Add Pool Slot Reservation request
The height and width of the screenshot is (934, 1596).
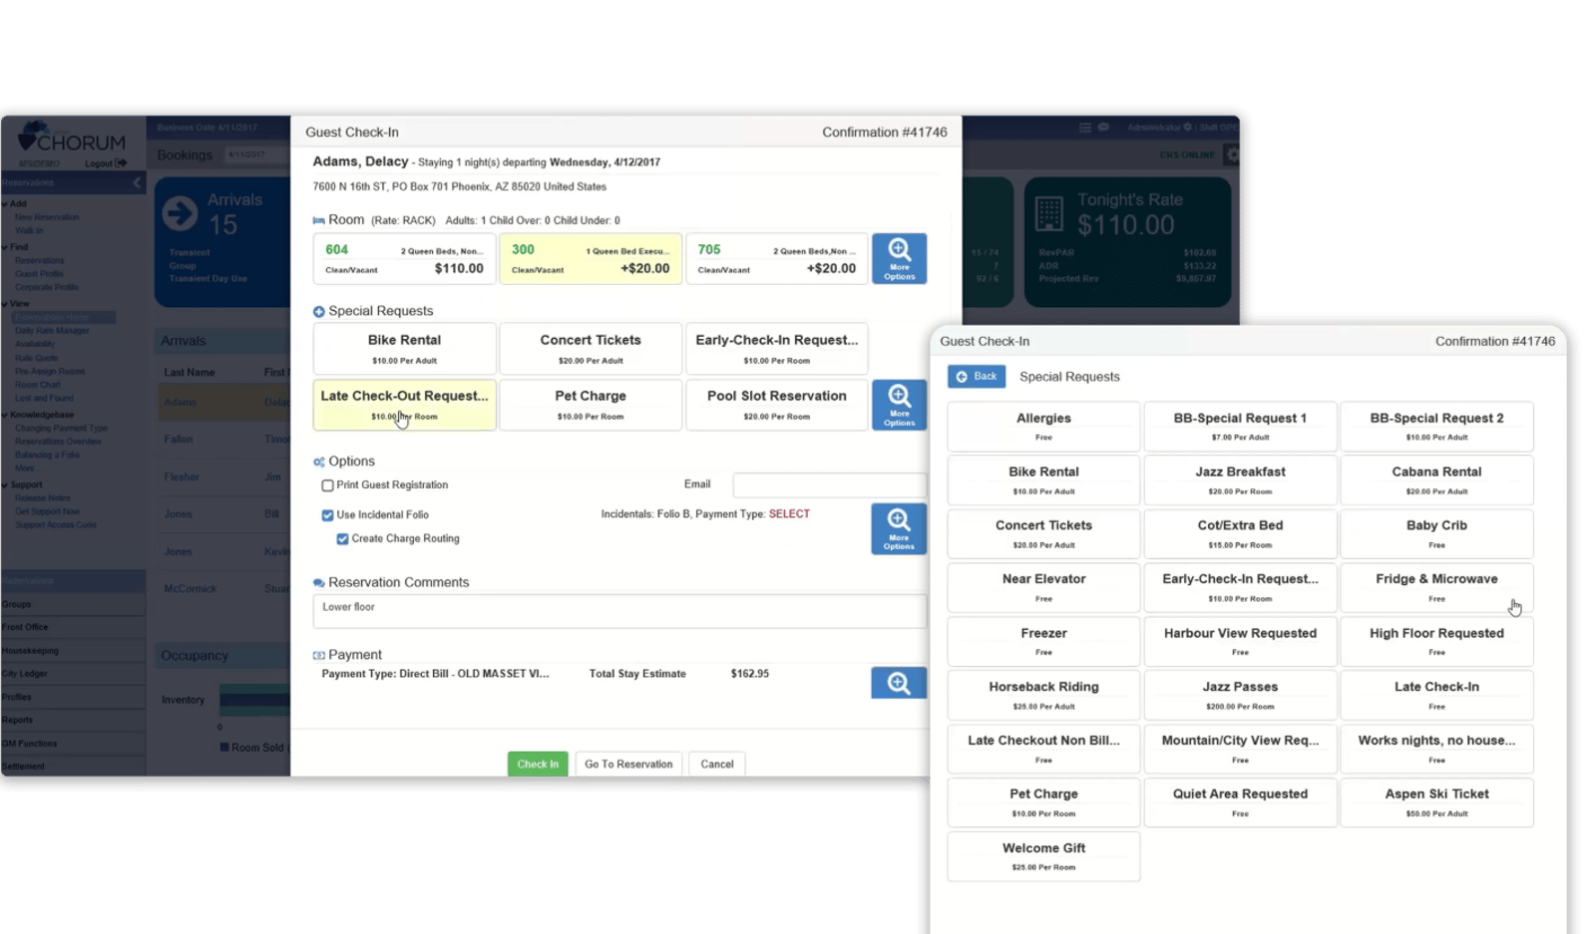(x=777, y=405)
